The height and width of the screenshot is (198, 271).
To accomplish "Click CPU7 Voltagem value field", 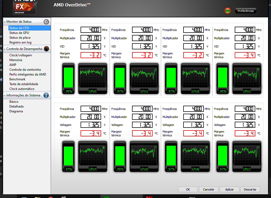I will tap(245, 125).
